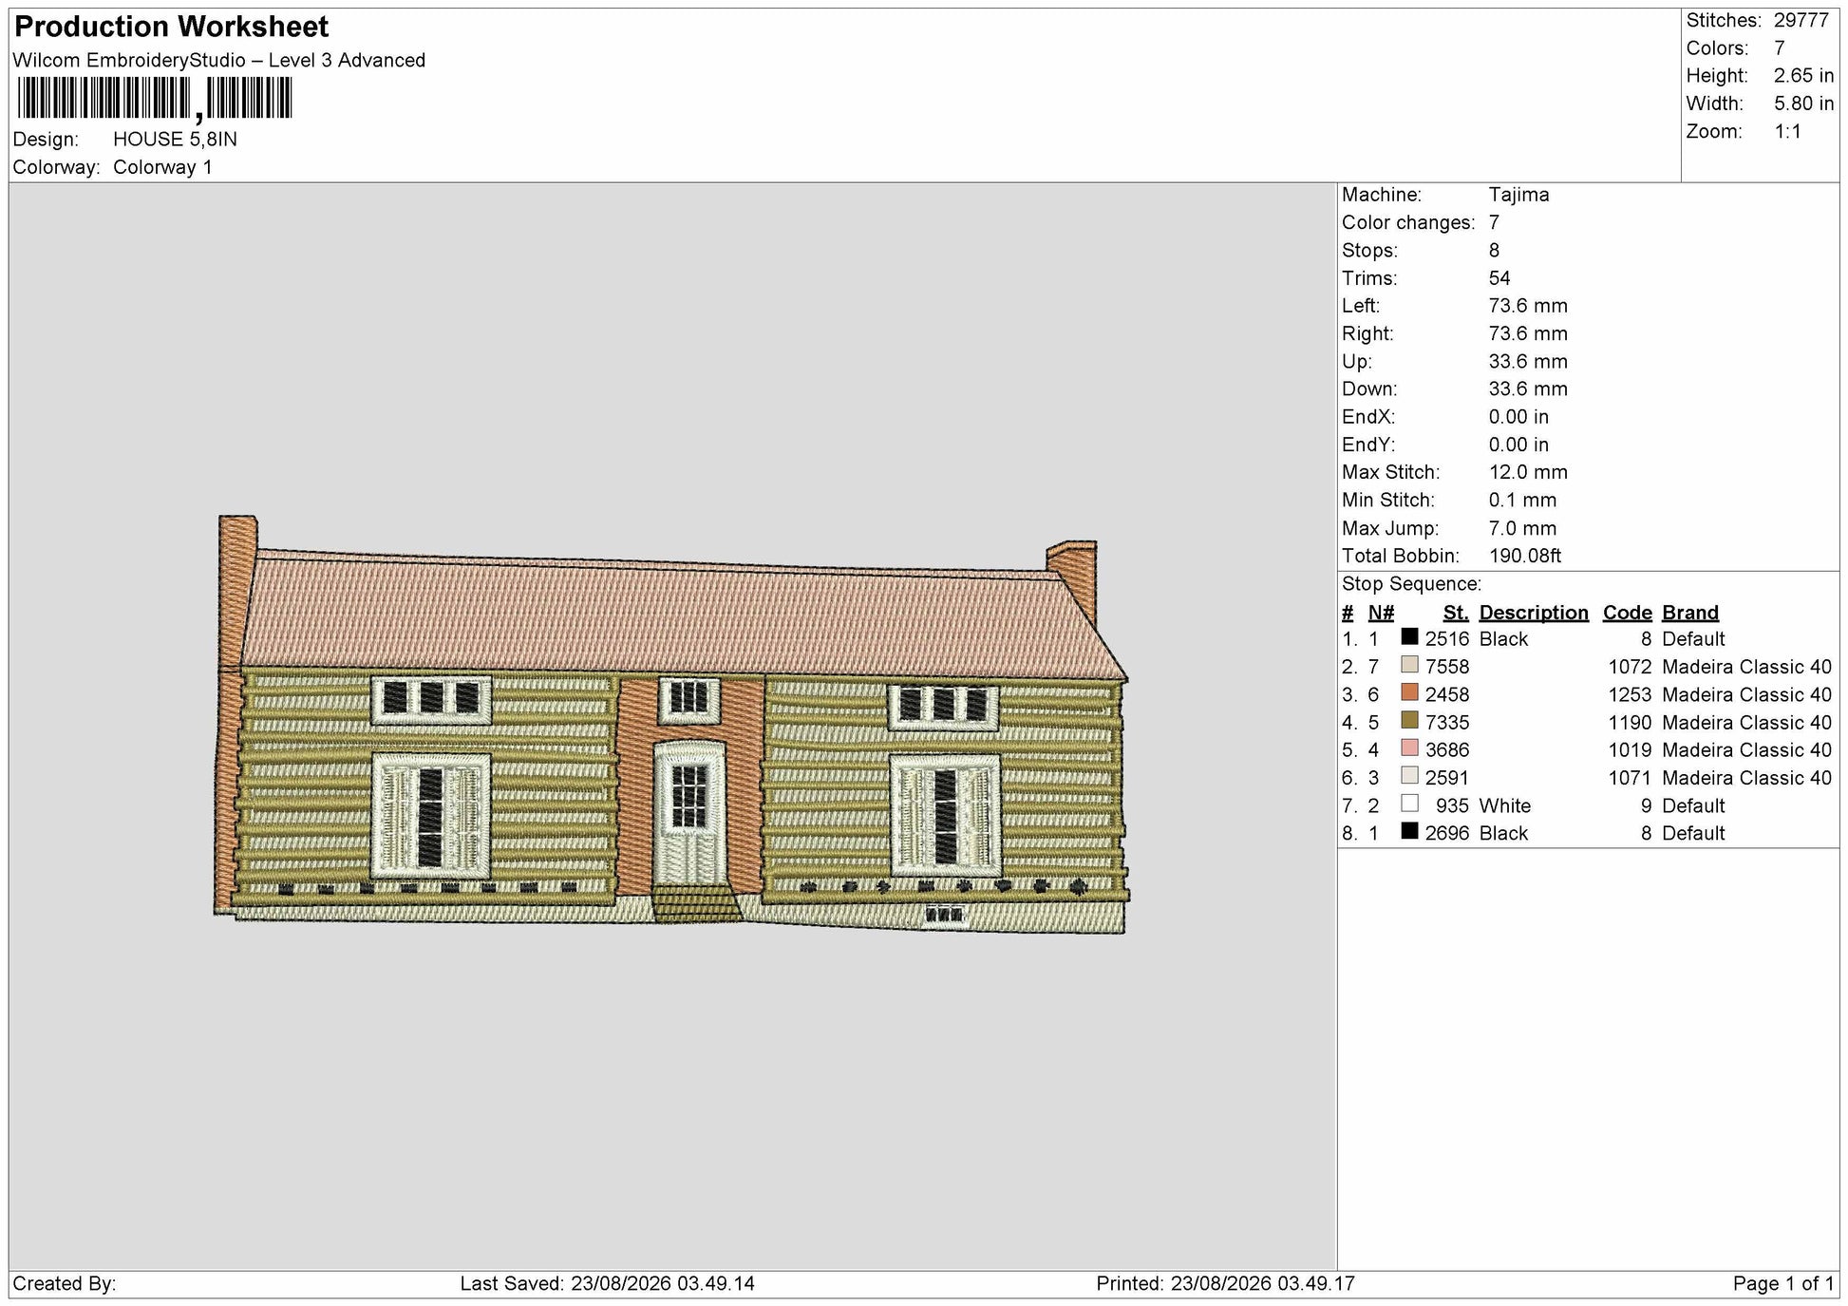Screen dimensions: 1848x1306
Task: Select the black swatch for stop 2696
Action: click(1409, 831)
